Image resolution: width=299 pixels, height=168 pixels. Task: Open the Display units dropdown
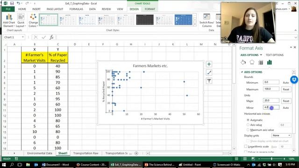click(281, 135)
